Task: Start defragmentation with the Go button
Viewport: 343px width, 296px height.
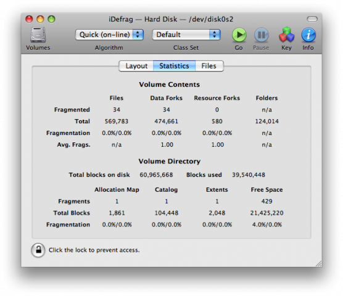Action: point(239,35)
